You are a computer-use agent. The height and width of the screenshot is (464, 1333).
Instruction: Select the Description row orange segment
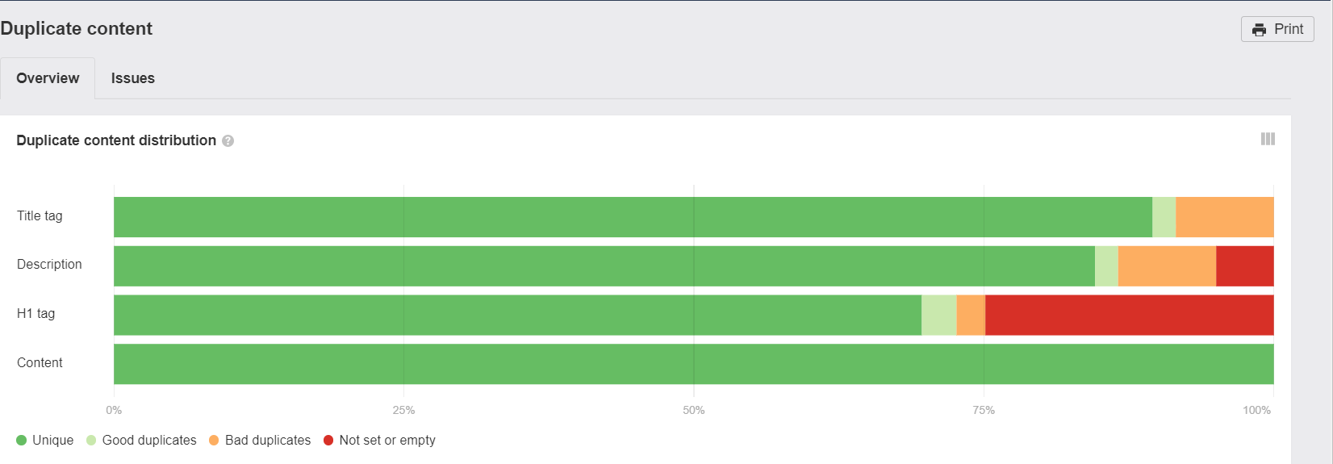pyautogui.click(x=1167, y=266)
